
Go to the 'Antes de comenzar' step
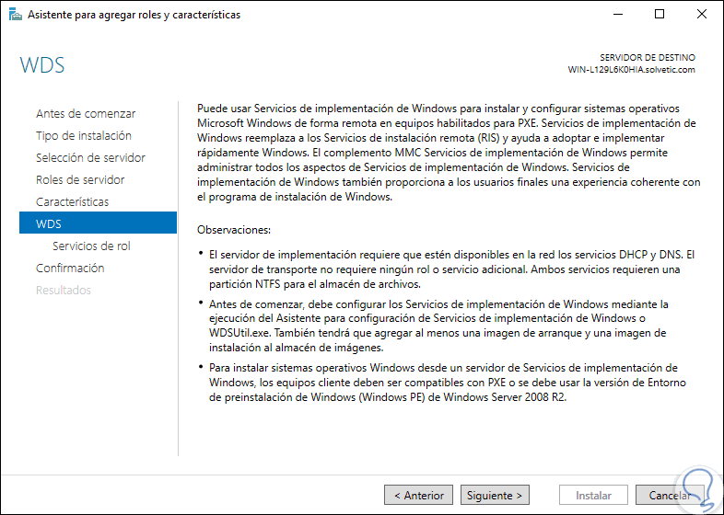coord(86,113)
